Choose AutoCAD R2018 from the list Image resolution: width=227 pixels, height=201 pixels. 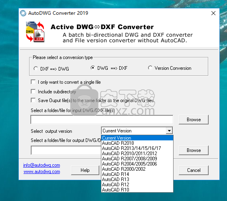[137, 143]
